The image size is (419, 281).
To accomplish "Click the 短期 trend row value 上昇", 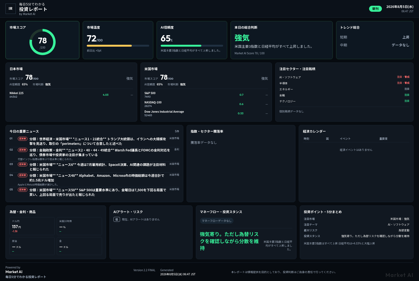I will point(406,37).
